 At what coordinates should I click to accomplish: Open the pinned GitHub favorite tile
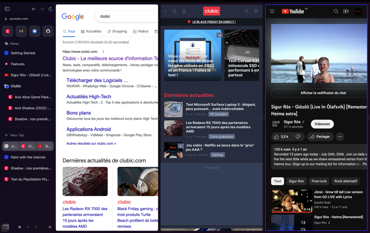tap(48, 31)
